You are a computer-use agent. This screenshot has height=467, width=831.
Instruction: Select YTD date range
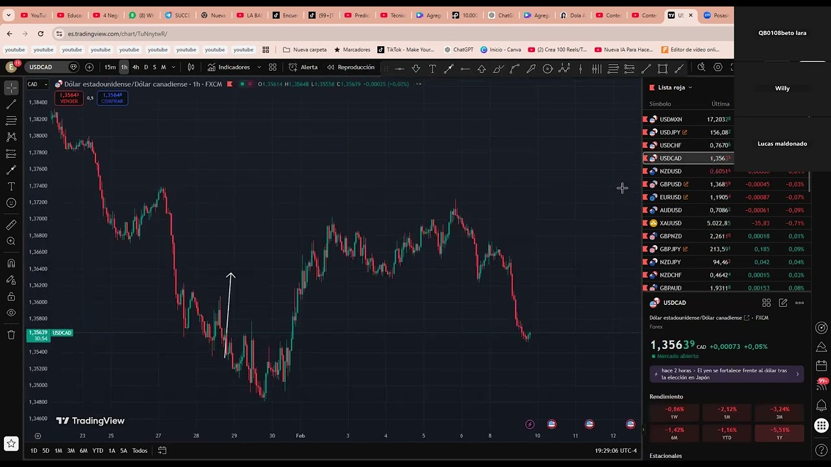(97, 451)
